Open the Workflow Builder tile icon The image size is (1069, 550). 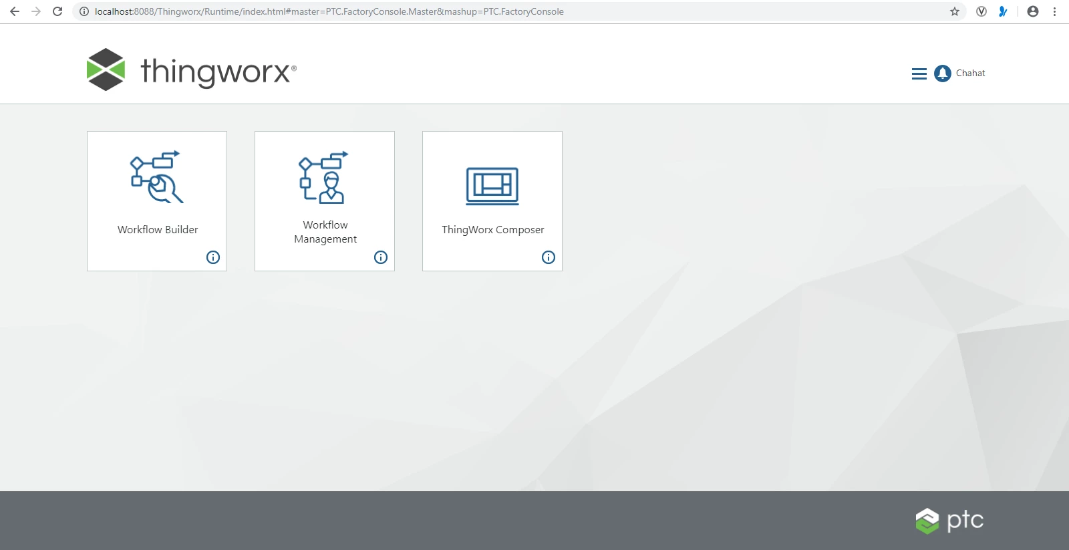[x=156, y=176]
